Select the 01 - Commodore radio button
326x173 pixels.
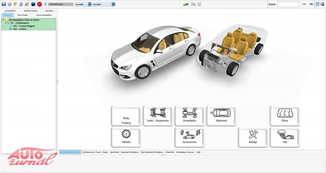coord(8,23)
